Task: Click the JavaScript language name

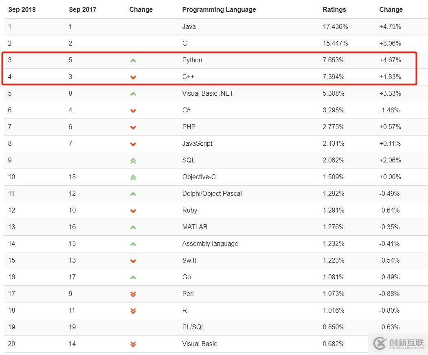Action: [197, 144]
